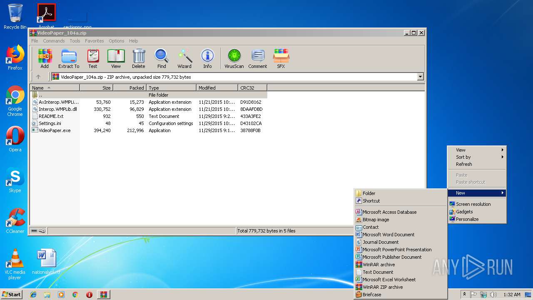The width and height of the screenshot is (533, 300).
Task: Create new Microsoft Word Document
Action: tap(401, 235)
